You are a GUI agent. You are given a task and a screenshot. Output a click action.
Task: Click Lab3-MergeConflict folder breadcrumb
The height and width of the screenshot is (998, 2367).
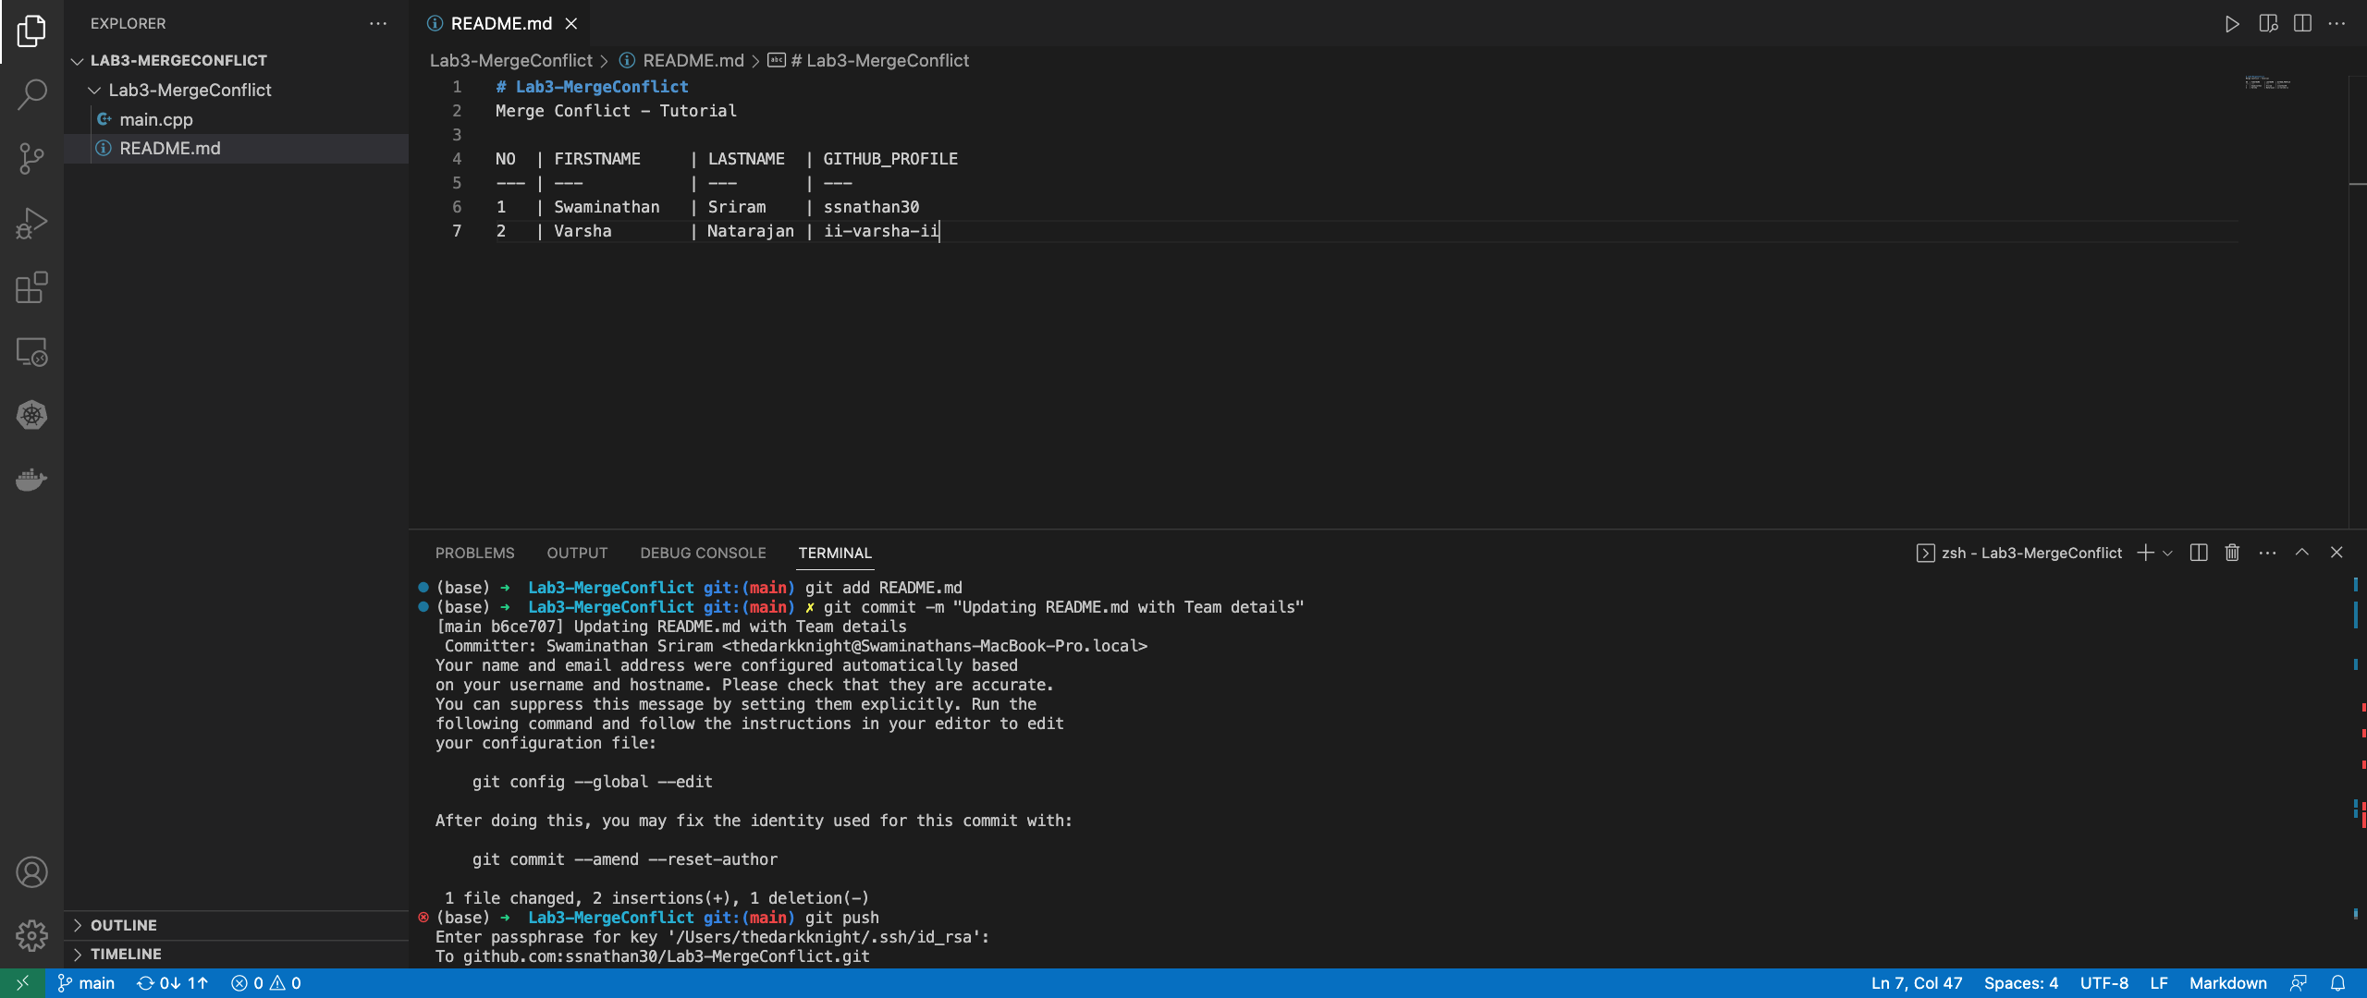pos(510,60)
